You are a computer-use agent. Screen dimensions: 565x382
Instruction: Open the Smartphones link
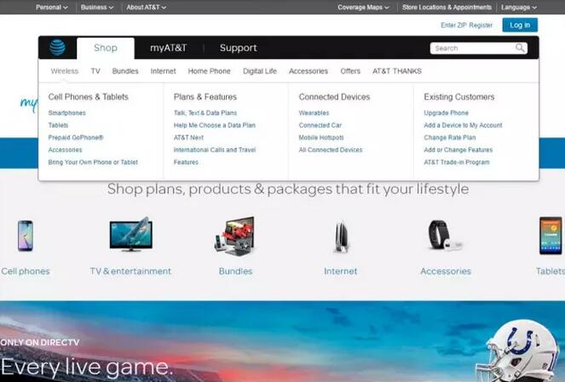click(67, 113)
